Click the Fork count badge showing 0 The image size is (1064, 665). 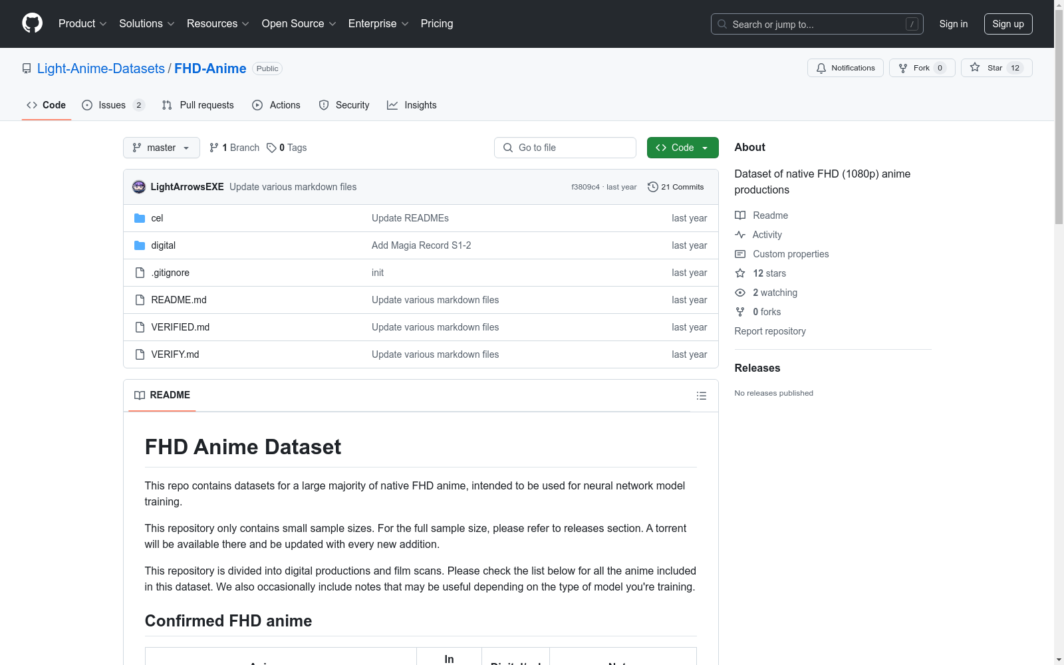[x=940, y=68]
